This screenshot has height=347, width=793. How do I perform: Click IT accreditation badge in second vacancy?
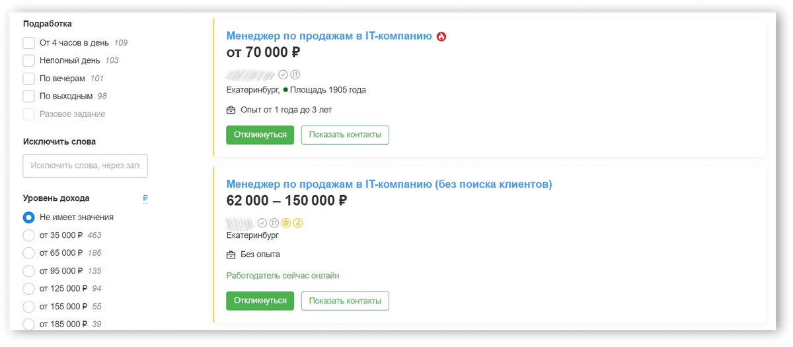tap(274, 223)
